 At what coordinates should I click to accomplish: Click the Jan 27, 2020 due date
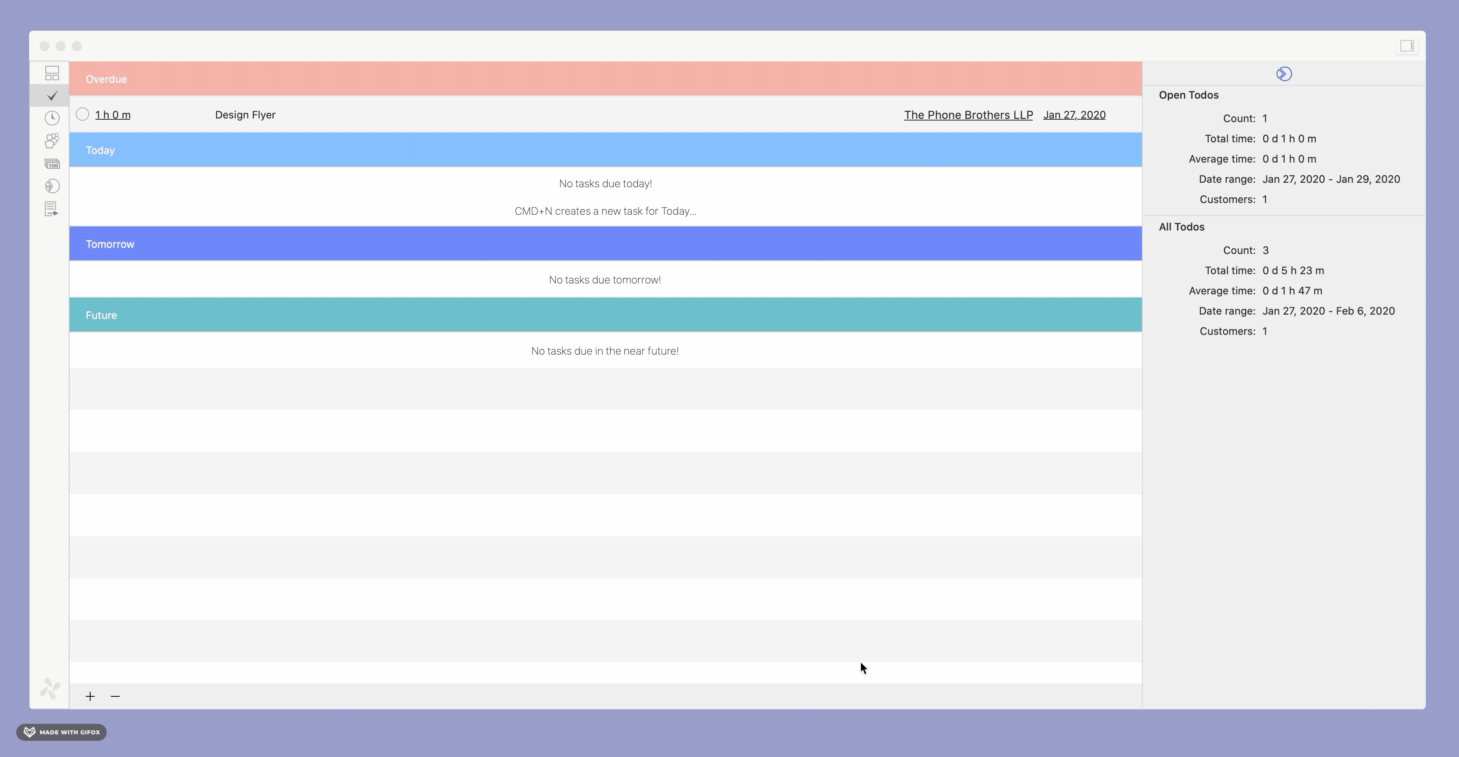pyautogui.click(x=1074, y=115)
